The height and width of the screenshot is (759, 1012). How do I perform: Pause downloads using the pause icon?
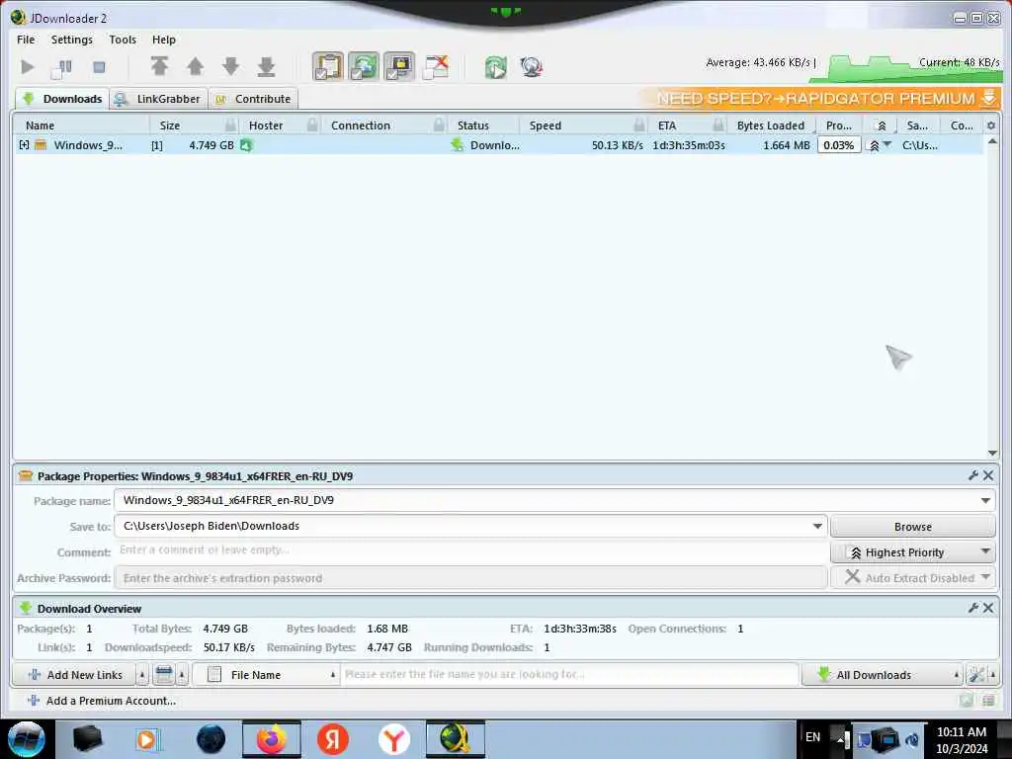click(x=62, y=67)
